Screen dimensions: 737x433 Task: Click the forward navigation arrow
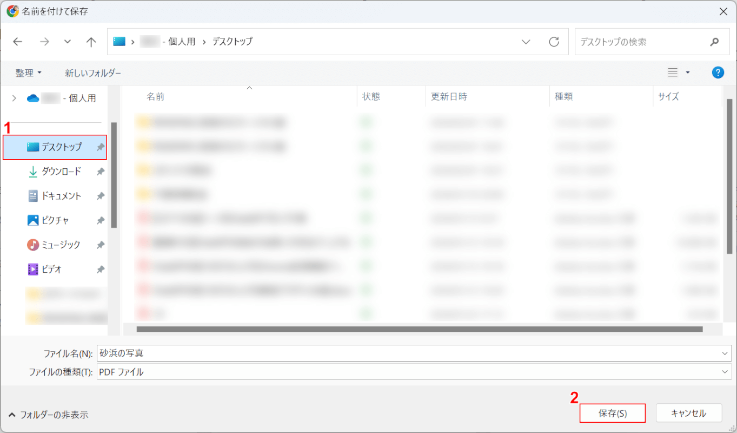44,42
